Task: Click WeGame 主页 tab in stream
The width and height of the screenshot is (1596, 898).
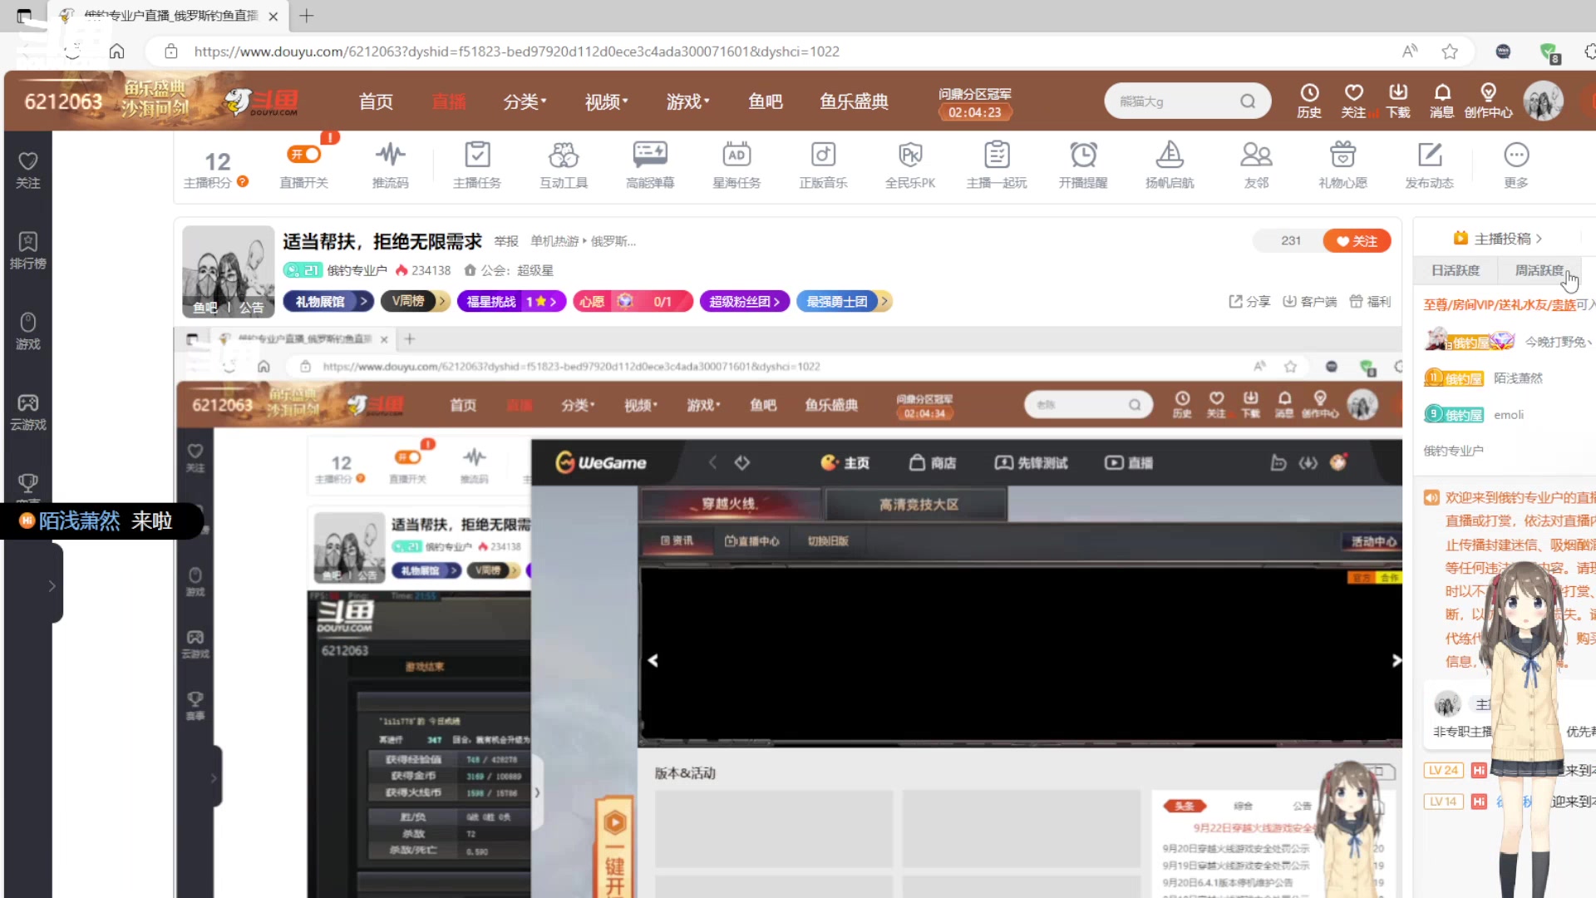Action: (845, 463)
